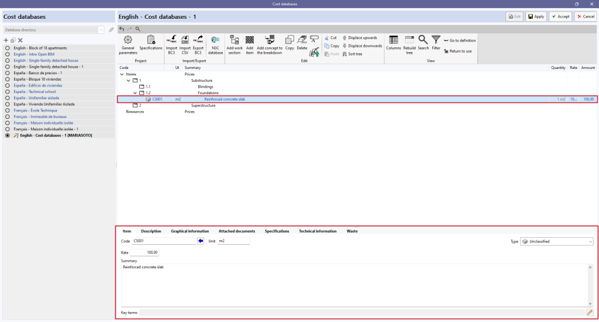Open the lower-panel Specifications tab
The width and height of the screenshot is (599, 322).
tap(277, 231)
